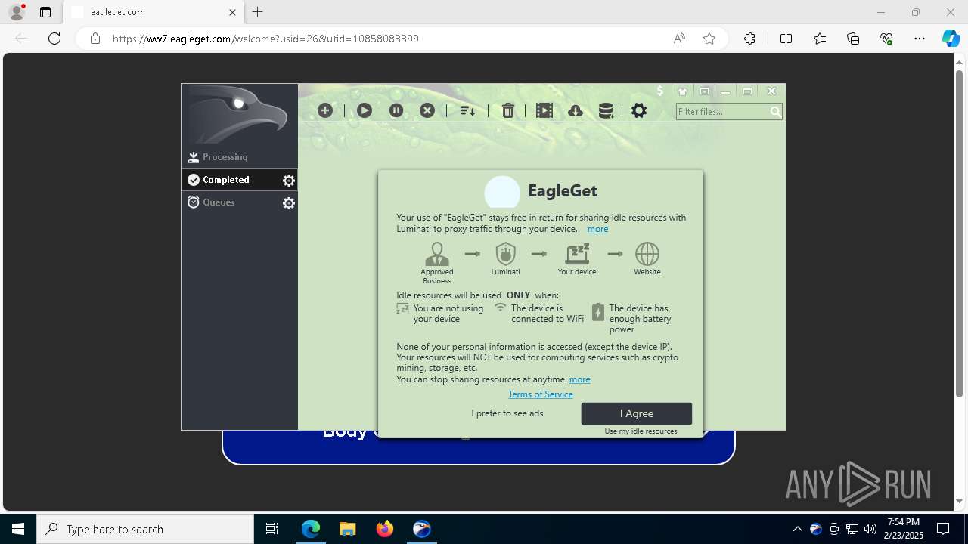Image resolution: width=968 pixels, height=544 pixels.
Task: Open the gear beside Completed
Action: point(289,181)
